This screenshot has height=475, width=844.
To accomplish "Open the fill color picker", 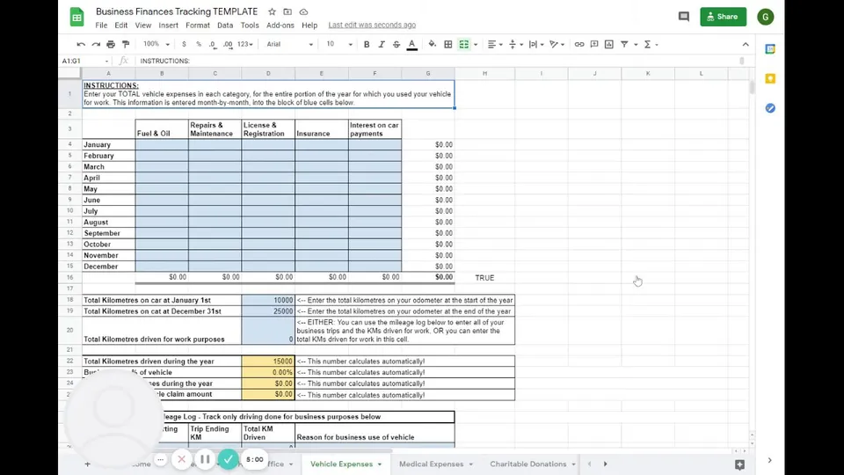I will pos(432,44).
